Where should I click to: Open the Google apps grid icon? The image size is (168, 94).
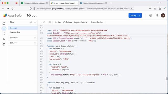(157, 15)
